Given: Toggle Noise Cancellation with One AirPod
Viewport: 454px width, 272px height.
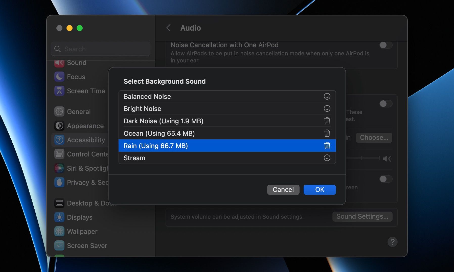Looking at the screenshot, I should (x=385, y=45).
